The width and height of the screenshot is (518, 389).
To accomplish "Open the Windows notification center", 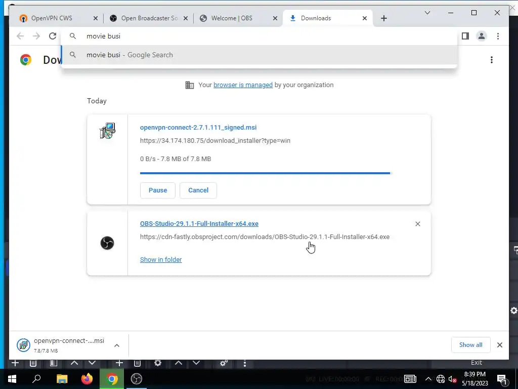I will 502,379.
